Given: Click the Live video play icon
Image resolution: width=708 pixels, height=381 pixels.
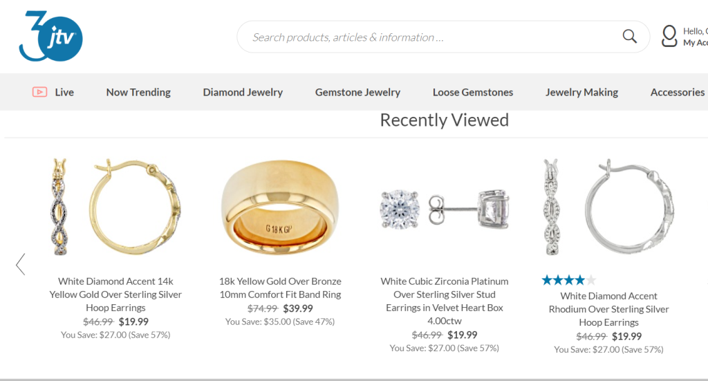Looking at the screenshot, I should (39, 92).
